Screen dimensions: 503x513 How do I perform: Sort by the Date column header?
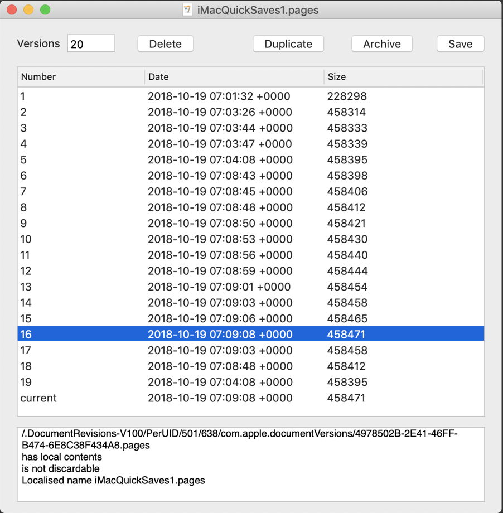tap(234, 77)
